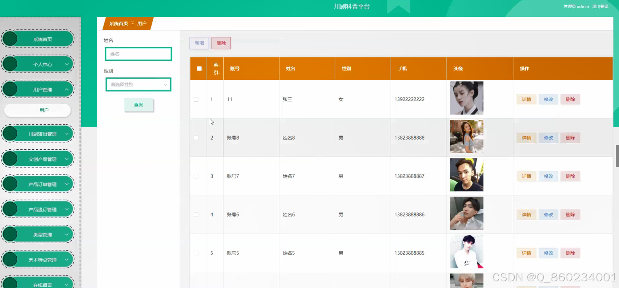Click 删除 for user 姓名6
Screen dimensions: 619x288
(x=571, y=215)
